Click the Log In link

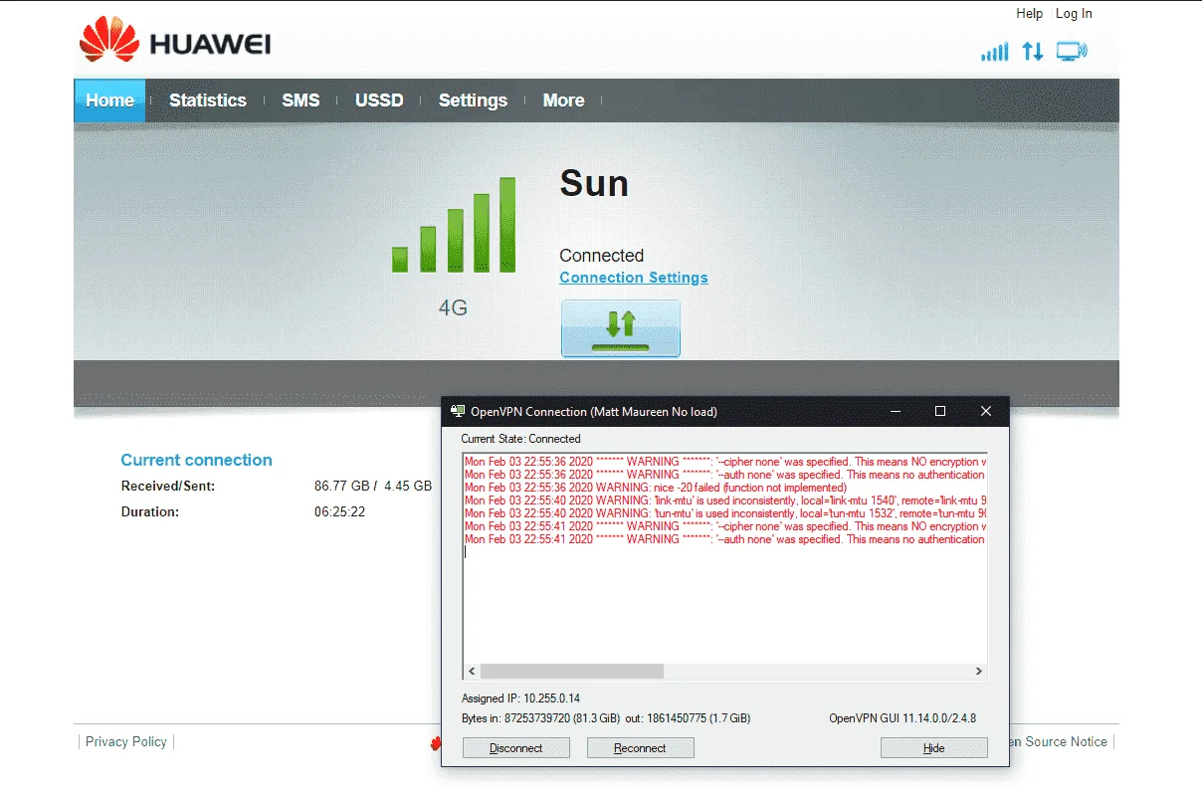[x=1074, y=13]
